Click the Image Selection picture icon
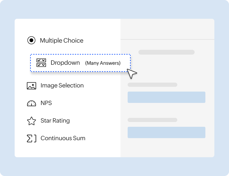 (31, 86)
